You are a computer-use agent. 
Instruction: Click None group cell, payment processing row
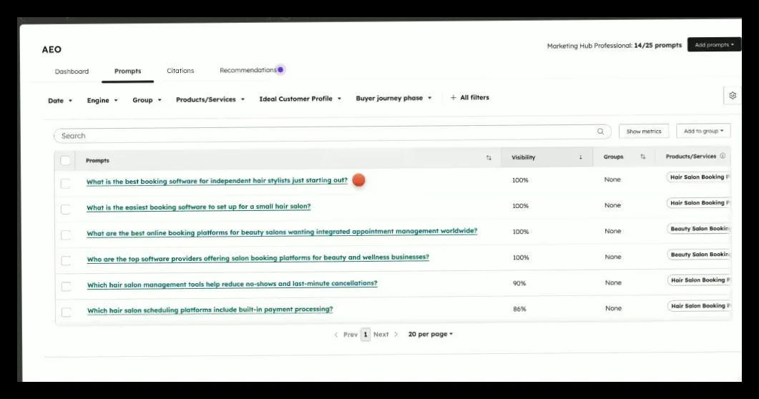point(613,308)
